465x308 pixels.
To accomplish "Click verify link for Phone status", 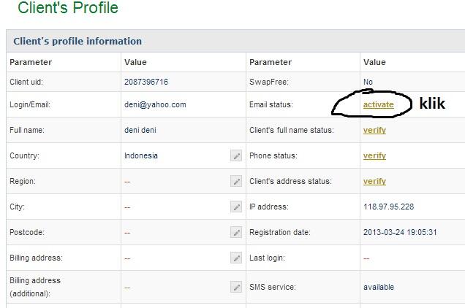I will (x=374, y=155).
